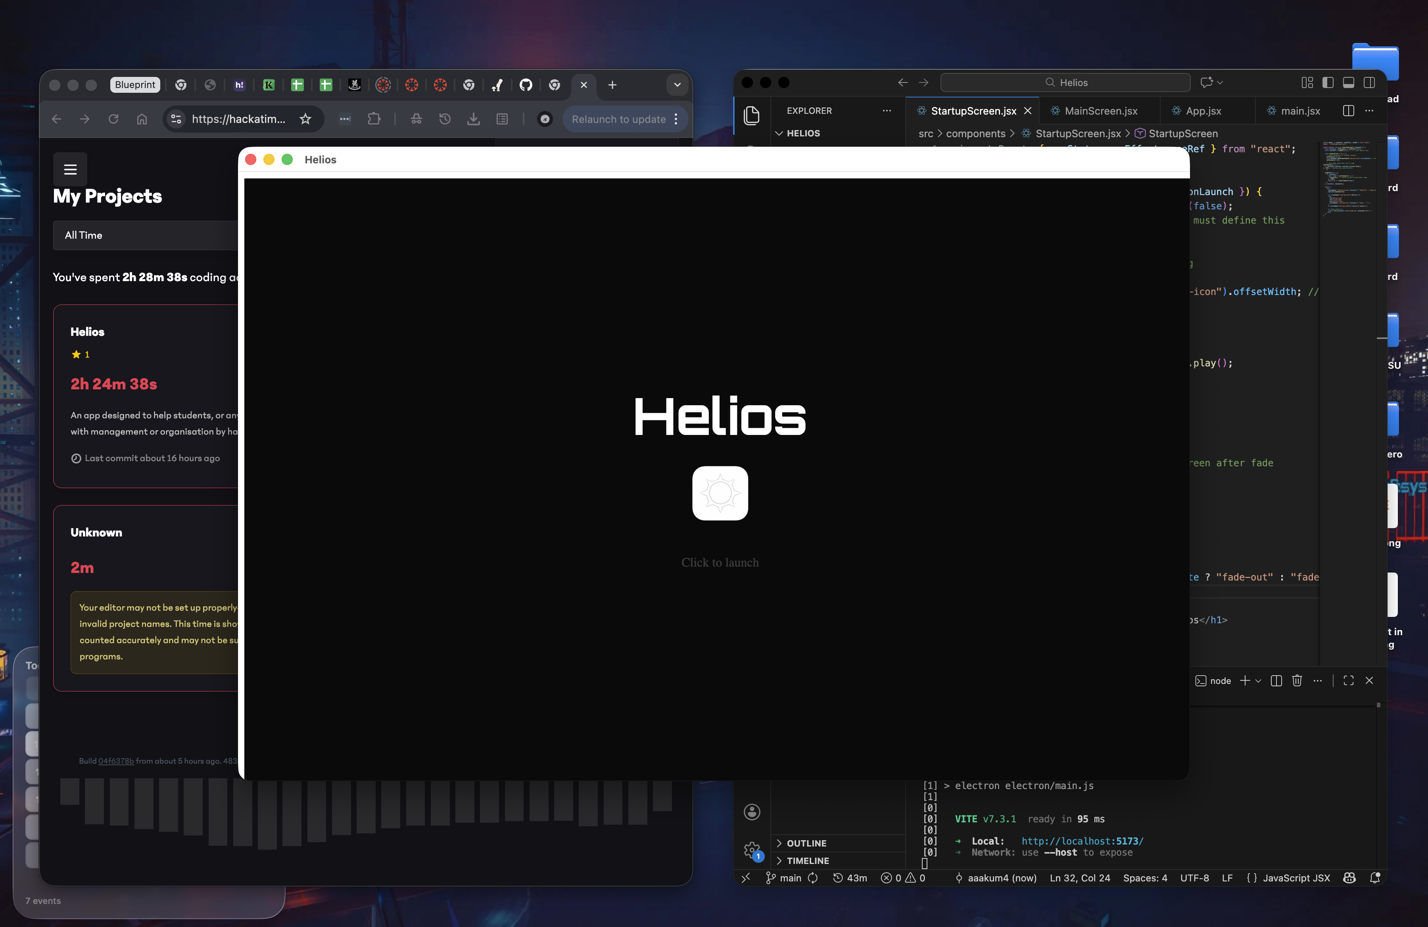
Task: Bookmark the page with the star icon
Action: 305,119
